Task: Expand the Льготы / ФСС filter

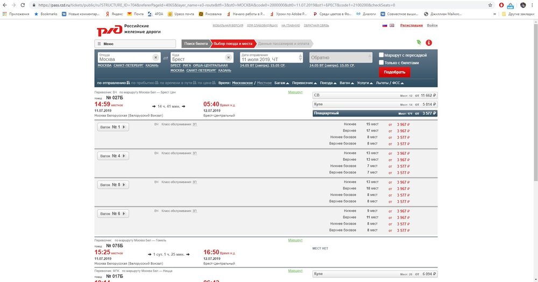Action: tap(390, 83)
